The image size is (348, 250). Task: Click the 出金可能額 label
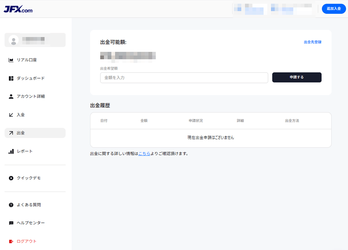click(113, 42)
